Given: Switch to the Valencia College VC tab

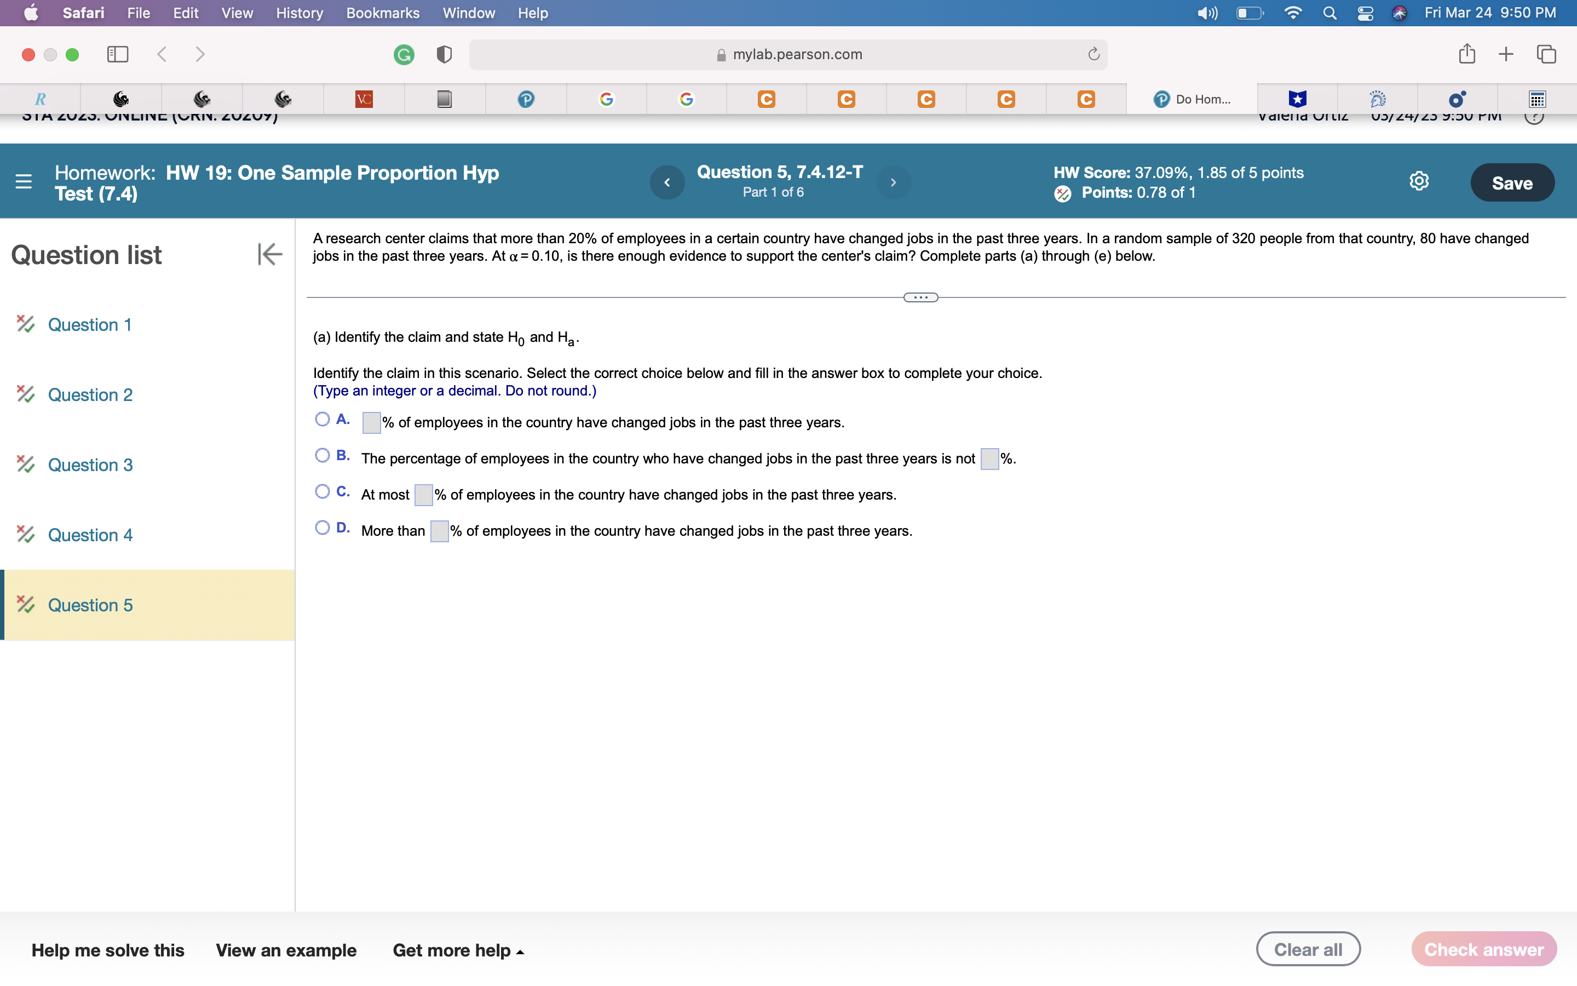Looking at the screenshot, I should click(x=363, y=99).
